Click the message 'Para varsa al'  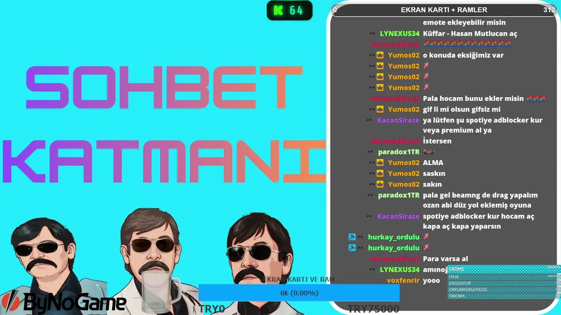[x=445, y=259]
